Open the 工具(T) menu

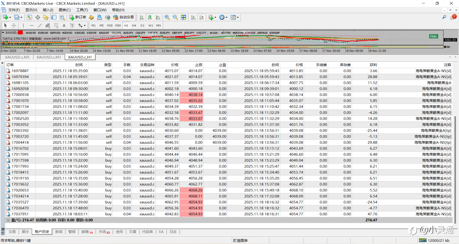pyautogui.click(x=82, y=10)
